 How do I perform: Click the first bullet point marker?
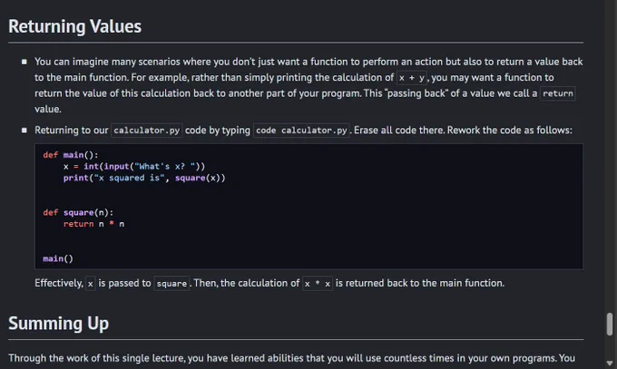pyautogui.click(x=24, y=62)
